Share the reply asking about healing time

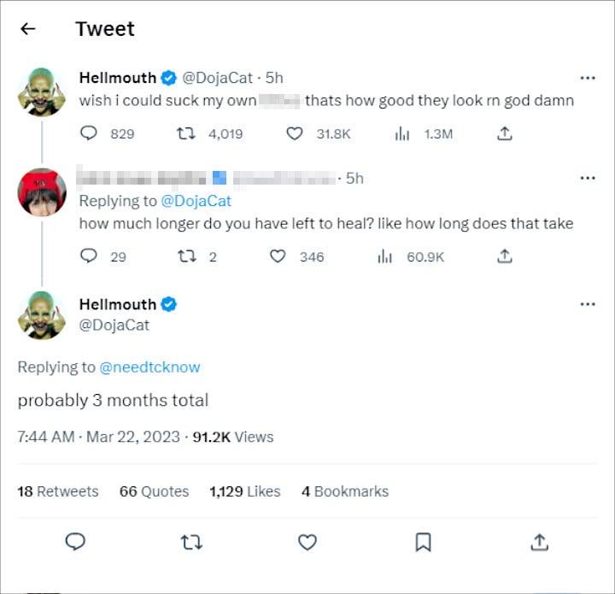click(x=505, y=256)
